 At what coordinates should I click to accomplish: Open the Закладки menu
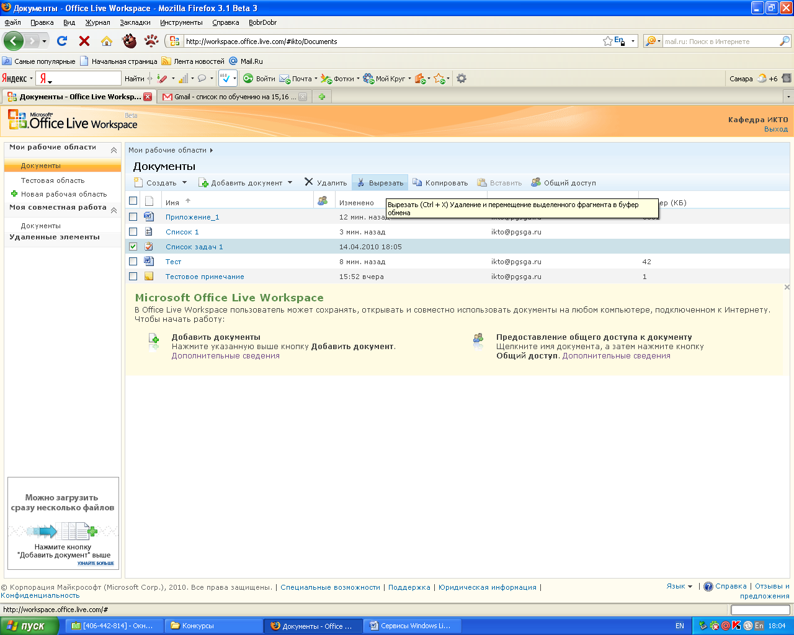pos(135,22)
